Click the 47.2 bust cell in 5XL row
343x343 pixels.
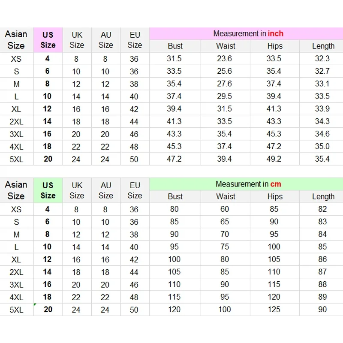pos(174,159)
